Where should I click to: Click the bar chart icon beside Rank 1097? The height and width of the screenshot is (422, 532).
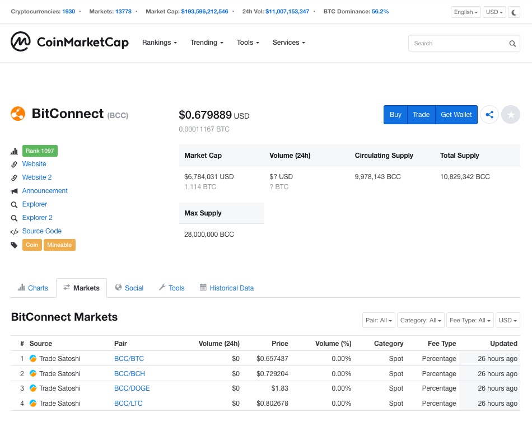[x=14, y=151]
